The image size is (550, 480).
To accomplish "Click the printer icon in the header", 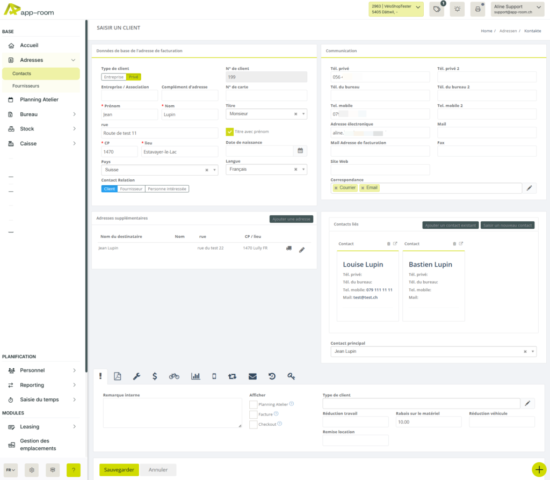I will pyautogui.click(x=477, y=9).
